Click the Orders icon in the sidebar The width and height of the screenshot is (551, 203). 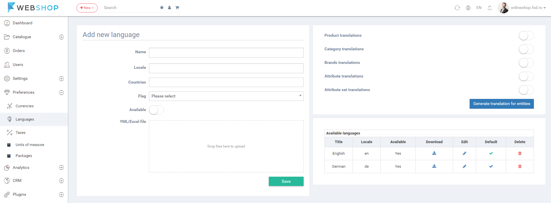(7, 51)
